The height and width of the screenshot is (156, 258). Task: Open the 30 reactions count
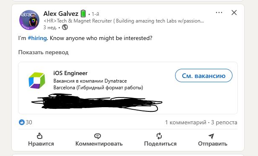29,122
